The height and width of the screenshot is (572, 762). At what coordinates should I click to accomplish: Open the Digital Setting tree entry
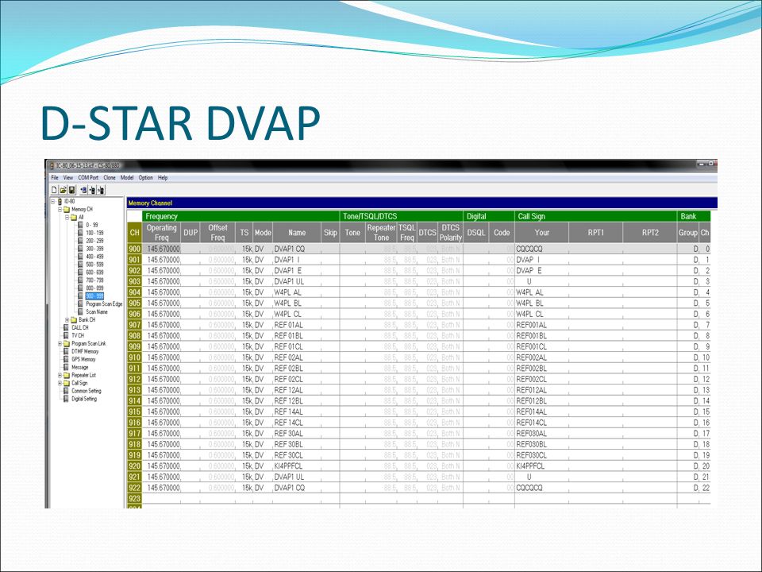click(83, 399)
